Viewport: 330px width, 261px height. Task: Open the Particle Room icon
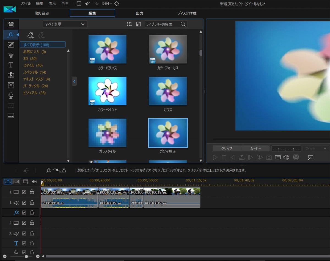point(11,55)
